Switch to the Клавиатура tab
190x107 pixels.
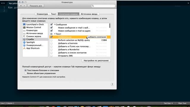click(42, 14)
